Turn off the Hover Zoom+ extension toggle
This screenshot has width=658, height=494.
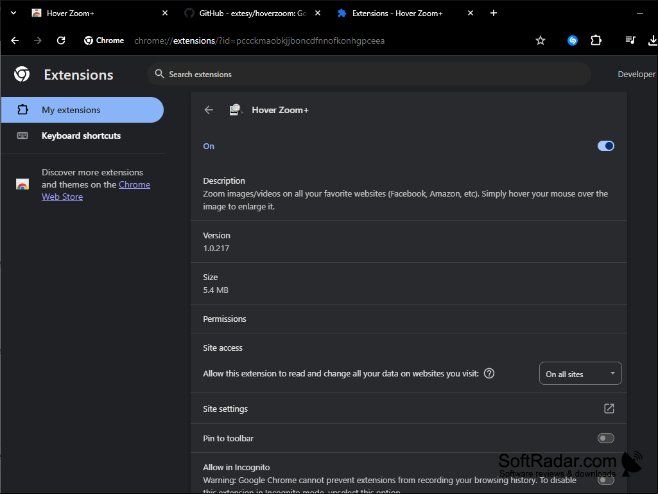(x=605, y=146)
